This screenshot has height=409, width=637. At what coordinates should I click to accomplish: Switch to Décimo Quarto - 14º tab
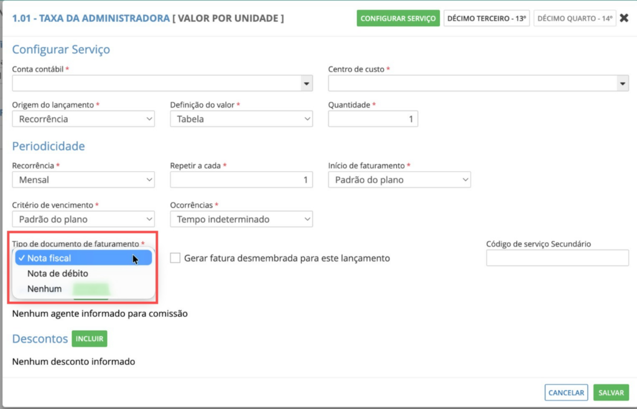coord(575,19)
